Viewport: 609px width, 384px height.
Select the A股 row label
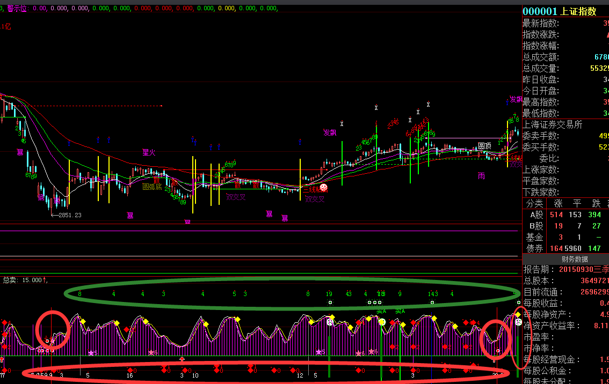536,215
